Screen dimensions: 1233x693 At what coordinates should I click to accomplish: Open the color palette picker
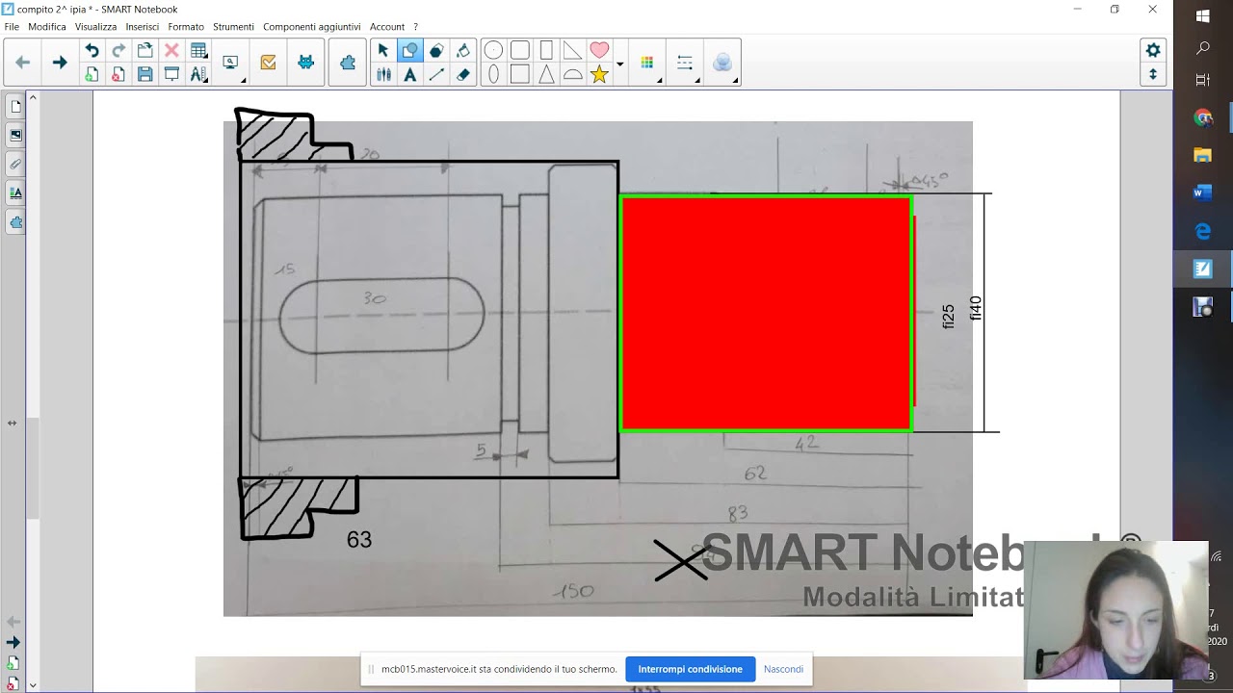click(647, 63)
